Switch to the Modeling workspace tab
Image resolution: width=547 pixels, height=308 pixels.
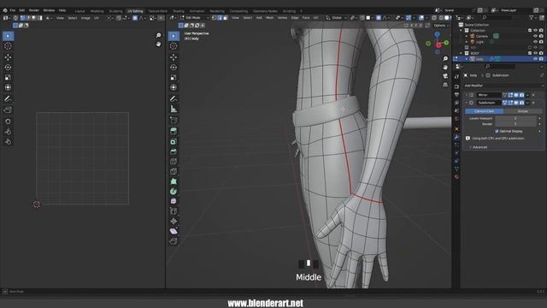coord(97,11)
